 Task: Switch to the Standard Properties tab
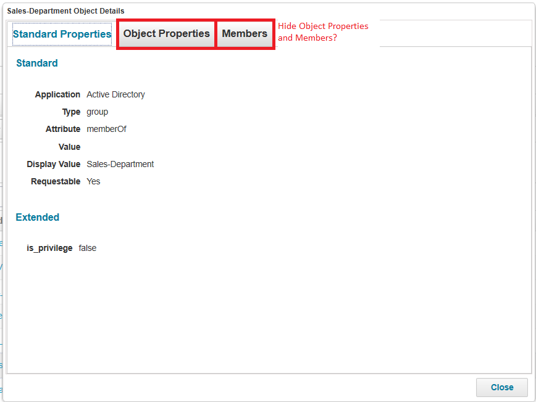coord(62,34)
